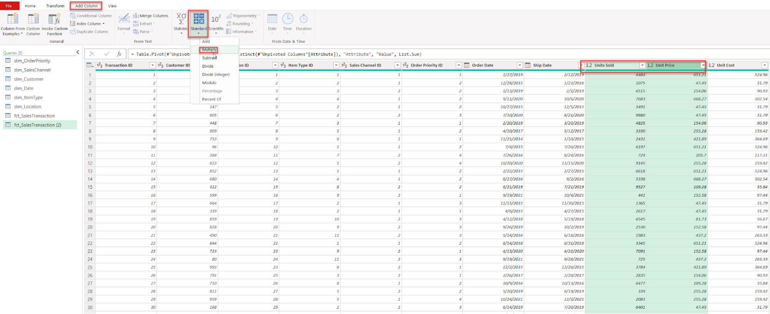Choose Divide (Integer) menu entry
The image size is (770, 314).
click(x=215, y=75)
